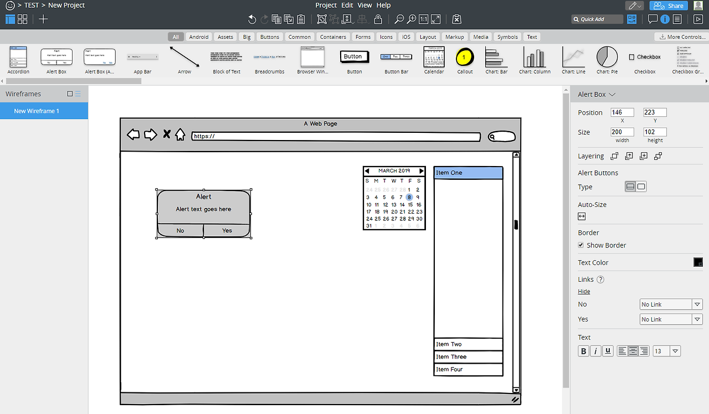Image resolution: width=709 pixels, height=414 pixels.
Task: Bring selected control forward one layer
Action: click(629, 156)
